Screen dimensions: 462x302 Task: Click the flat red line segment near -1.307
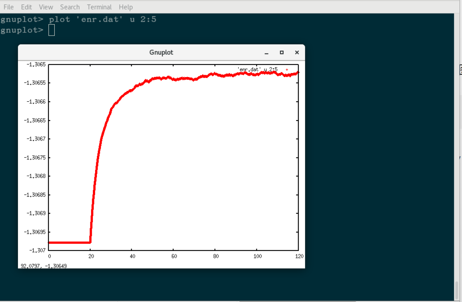pyautogui.click(x=70, y=243)
